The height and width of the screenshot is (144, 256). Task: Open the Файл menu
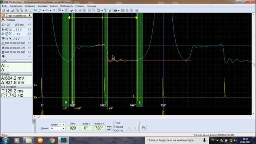pos(4,6)
